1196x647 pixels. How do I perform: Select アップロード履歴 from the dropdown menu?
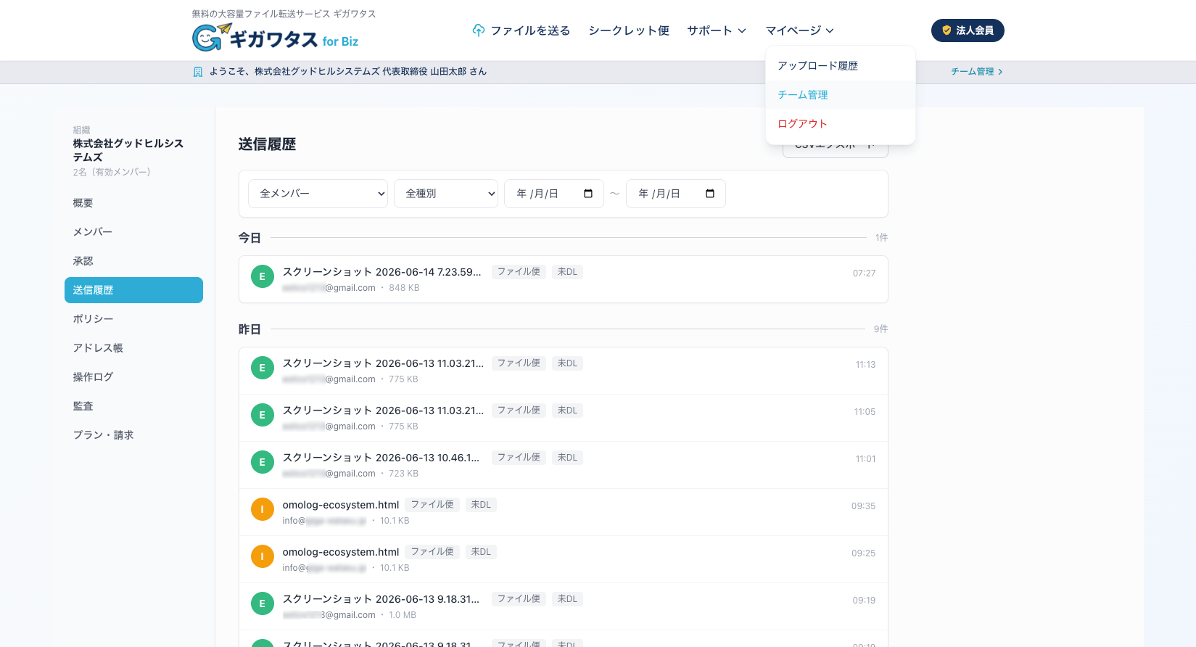point(841,66)
